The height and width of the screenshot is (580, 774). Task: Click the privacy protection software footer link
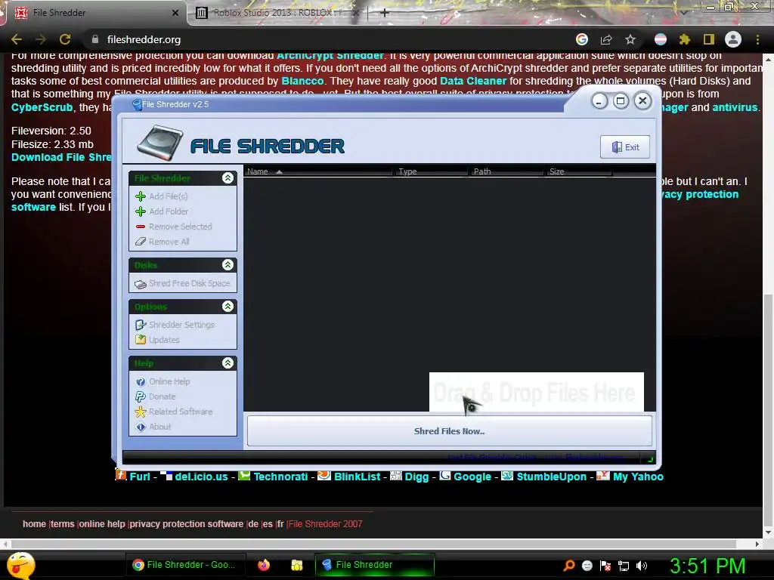tap(187, 524)
